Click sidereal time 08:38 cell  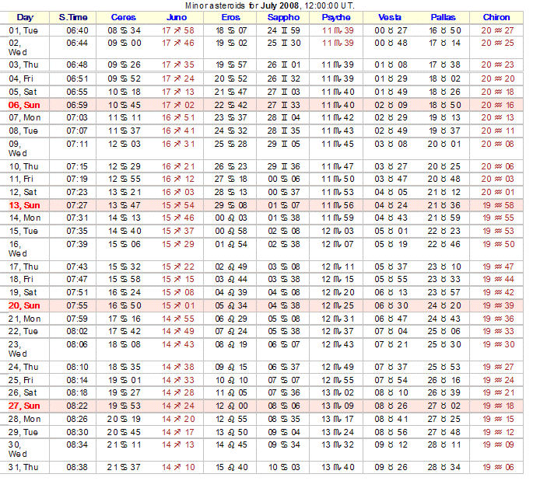(x=77, y=467)
